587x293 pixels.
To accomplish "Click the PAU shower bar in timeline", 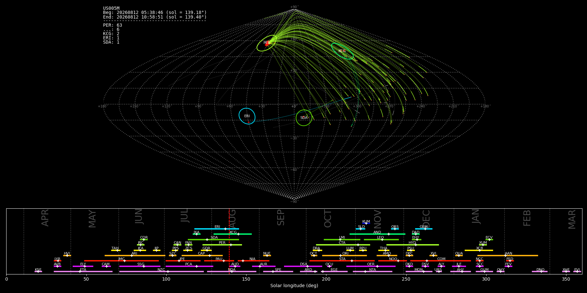I will tap(219, 261).
